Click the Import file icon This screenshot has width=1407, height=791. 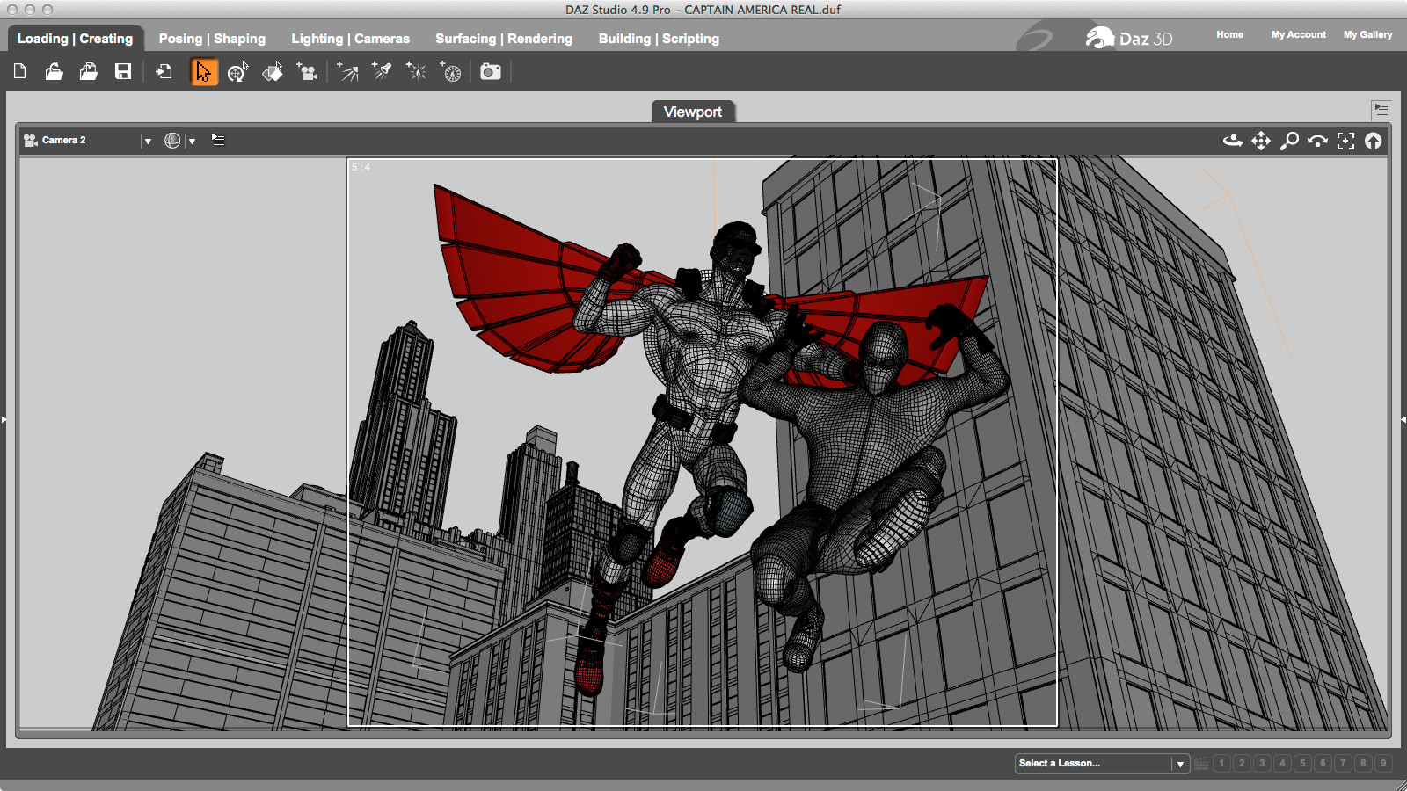[x=164, y=71]
